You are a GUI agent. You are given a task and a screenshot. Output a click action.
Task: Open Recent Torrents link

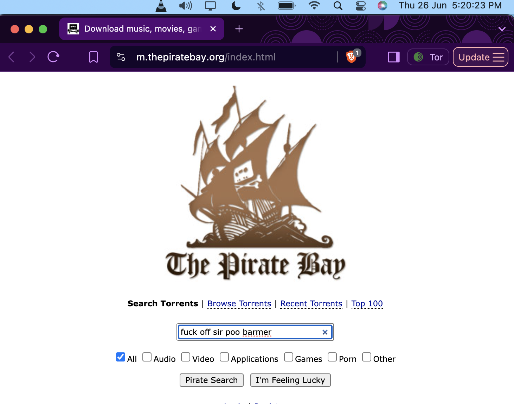[x=311, y=304]
